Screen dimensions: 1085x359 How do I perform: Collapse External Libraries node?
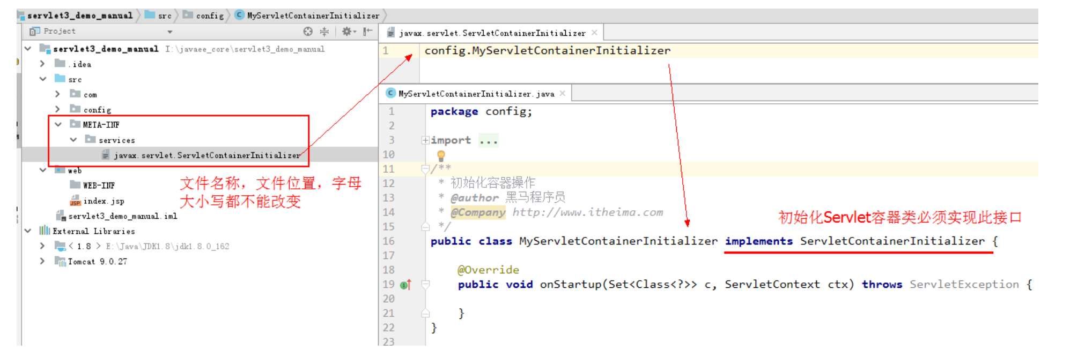coord(28,231)
